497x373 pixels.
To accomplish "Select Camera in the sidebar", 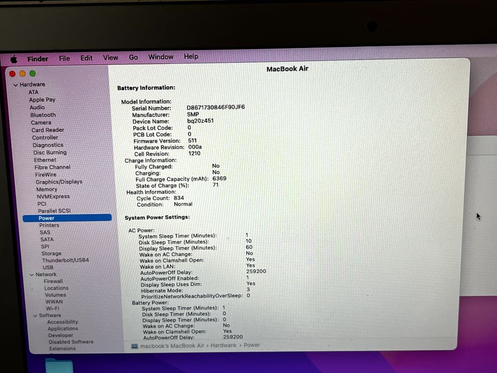I will click(x=41, y=123).
